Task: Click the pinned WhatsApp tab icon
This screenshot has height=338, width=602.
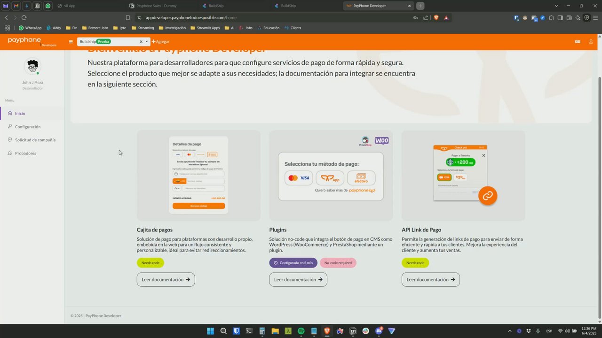Action: click(48, 6)
